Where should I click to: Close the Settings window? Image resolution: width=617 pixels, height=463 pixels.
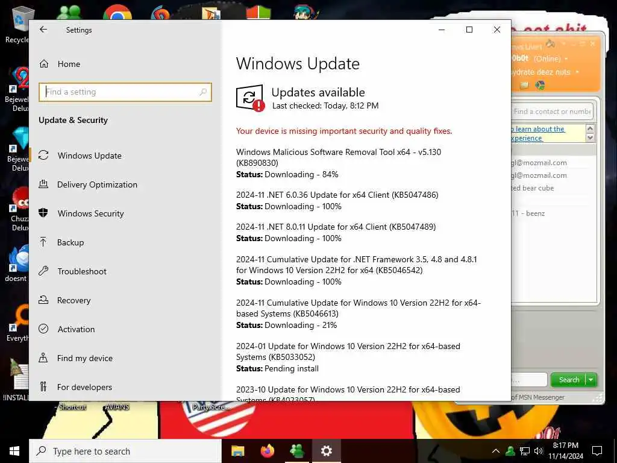point(497,30)
